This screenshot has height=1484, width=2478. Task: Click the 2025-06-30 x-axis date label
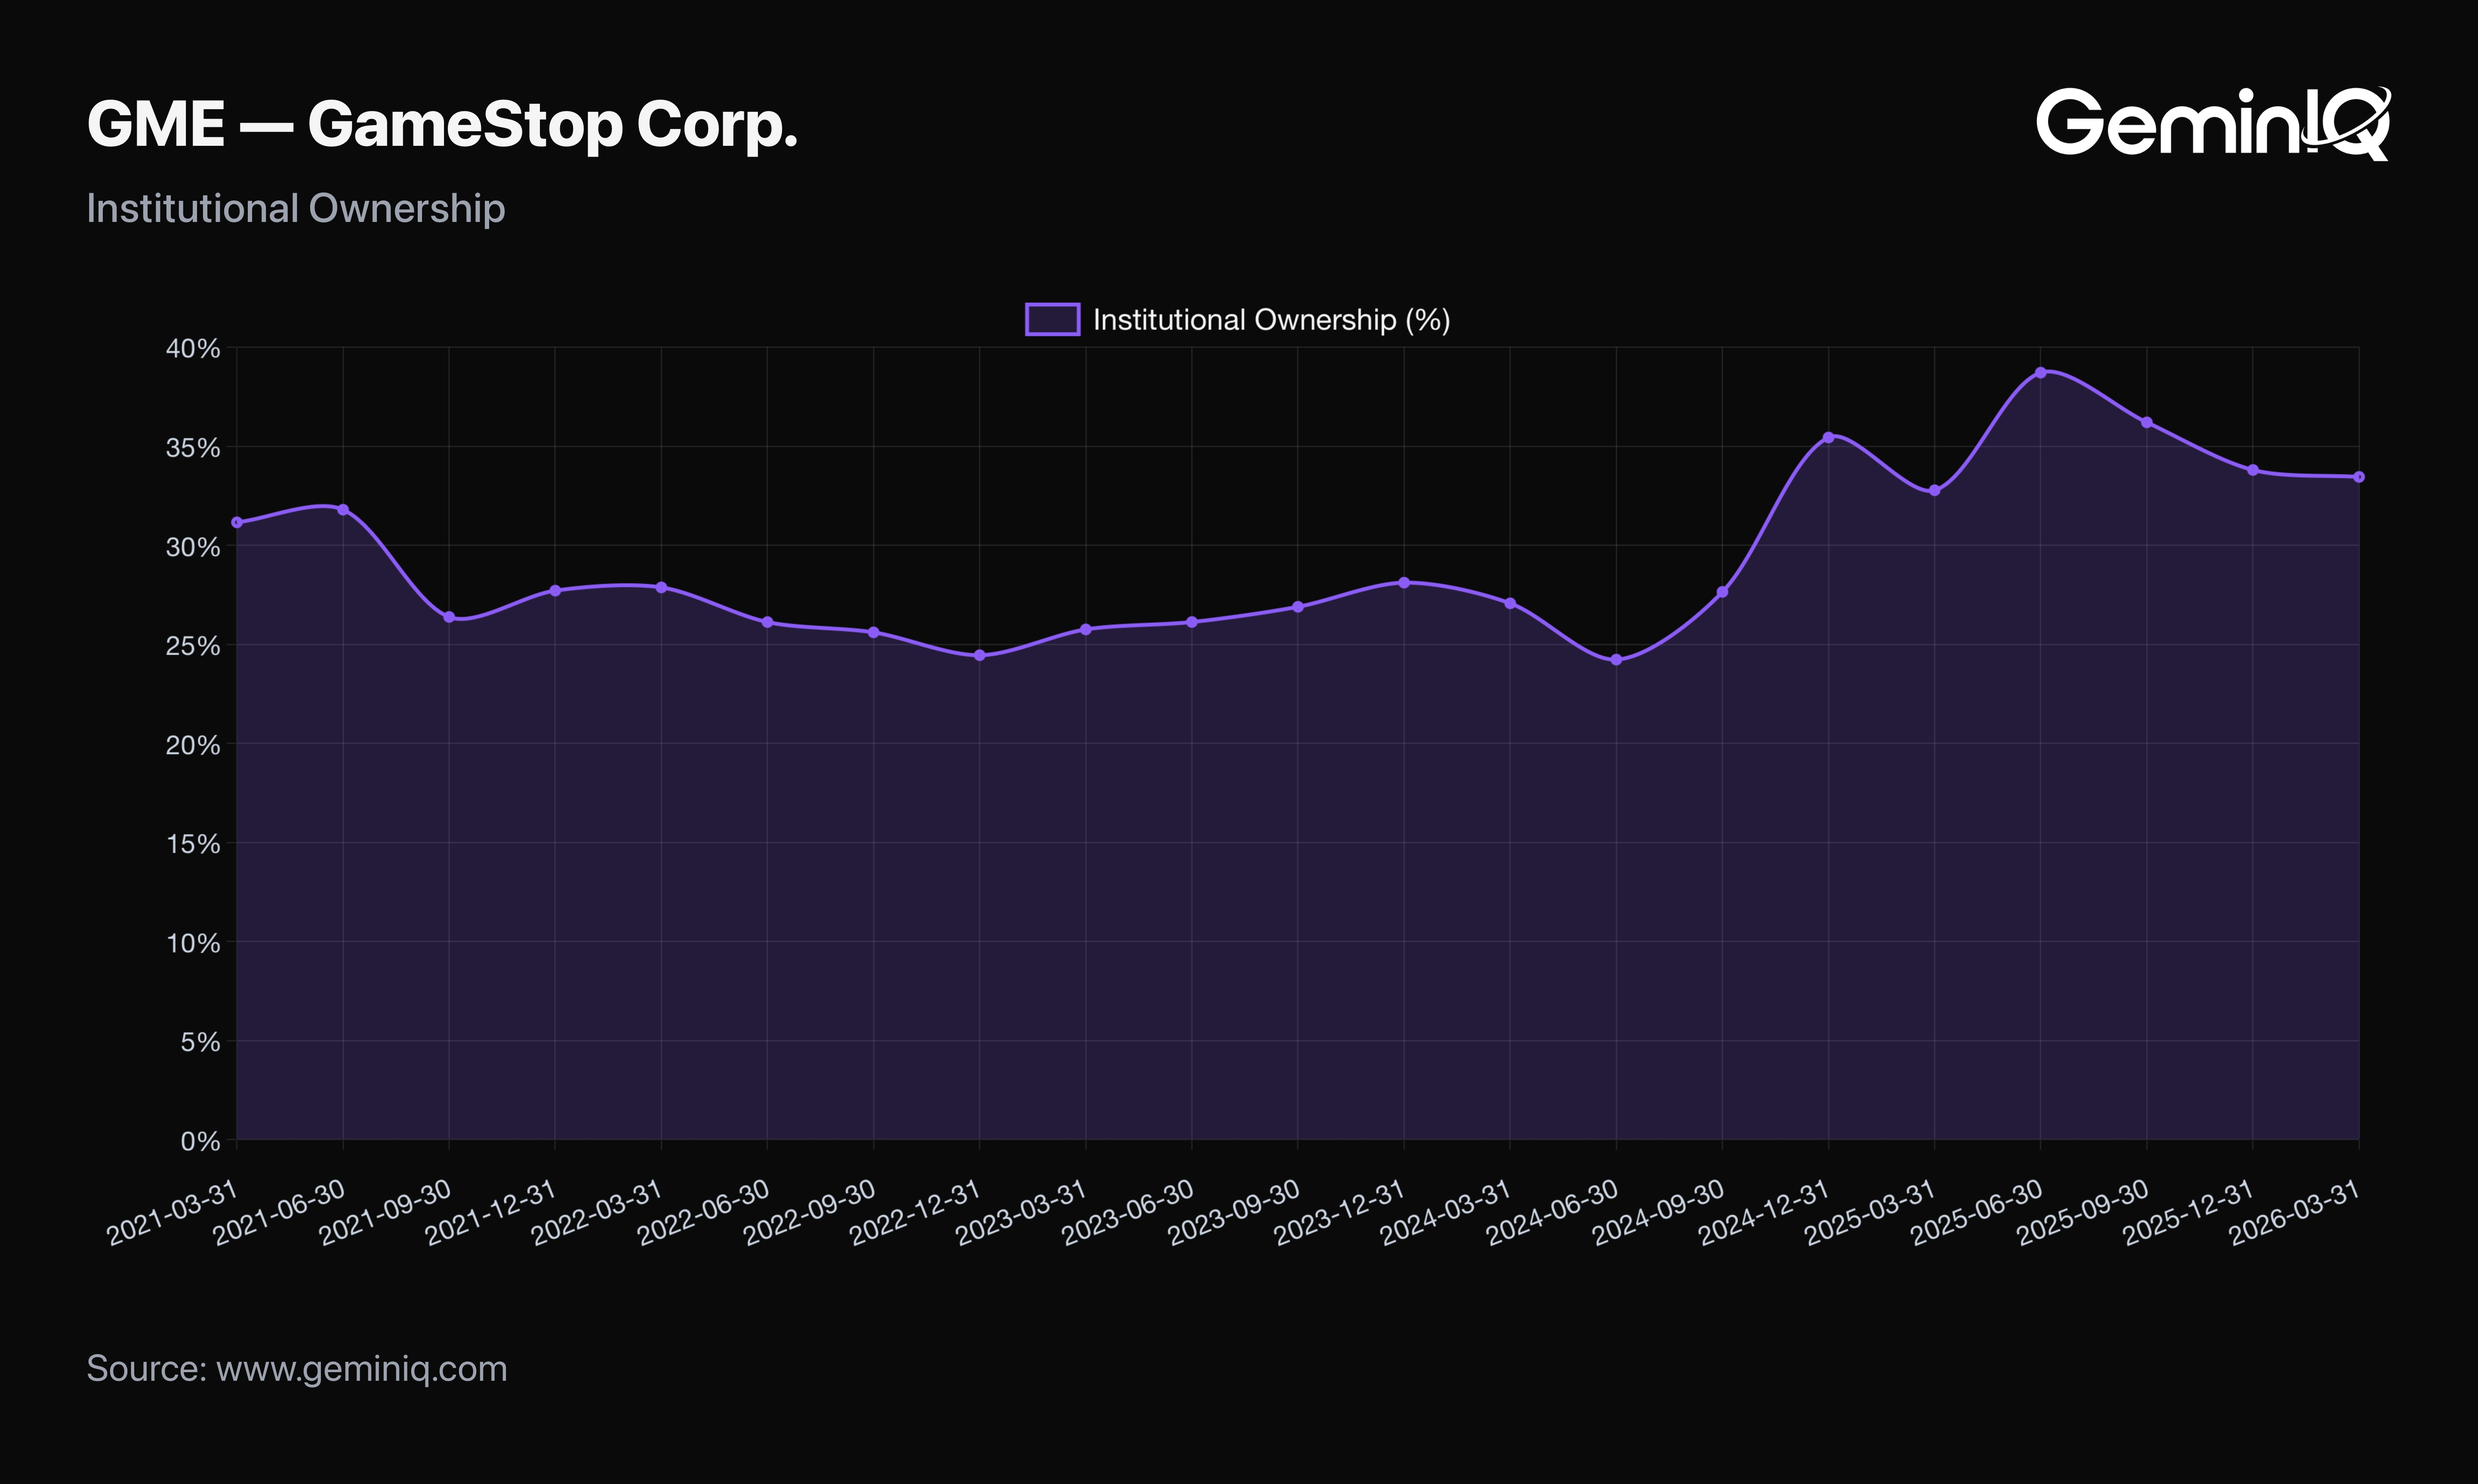click(x=1976, y=1212)
